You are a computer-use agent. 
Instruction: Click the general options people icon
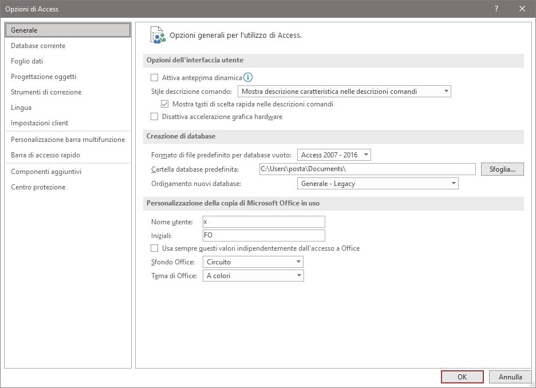pos(158,35)
